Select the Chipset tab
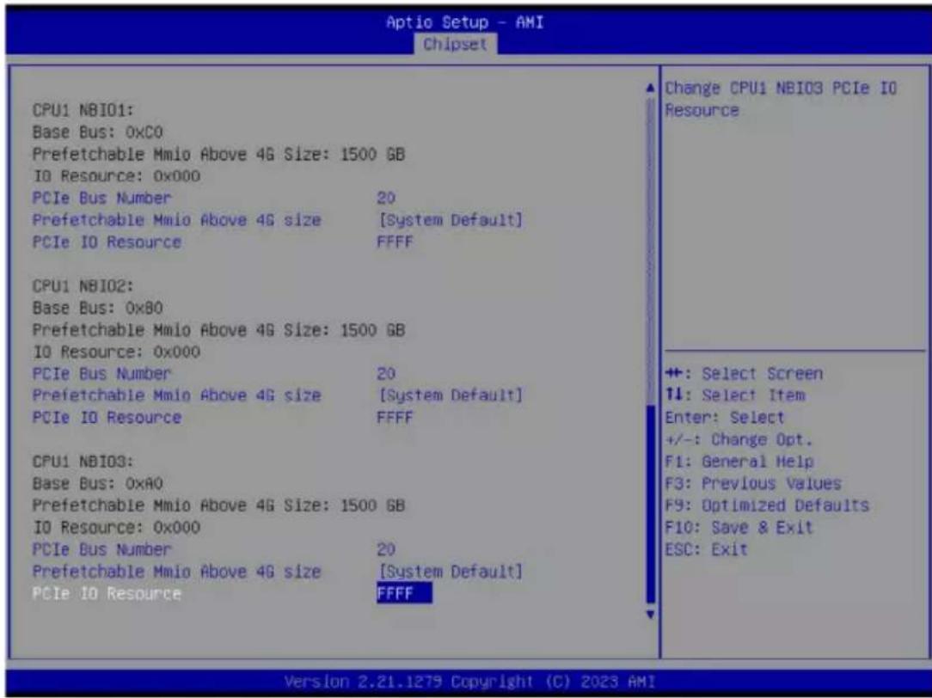Screen dimensions: 932x698 click(456, 44)
